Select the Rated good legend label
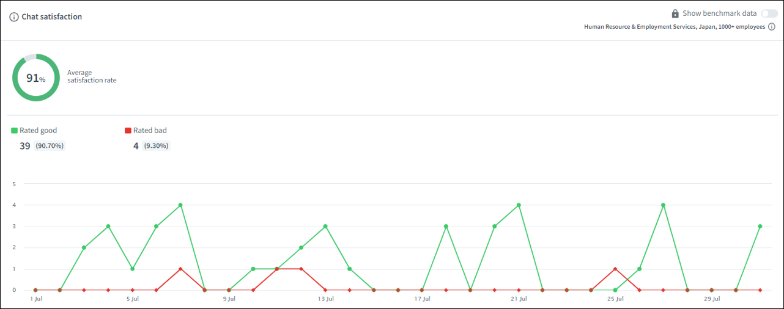The image size is (784, 309). point(38,131)
